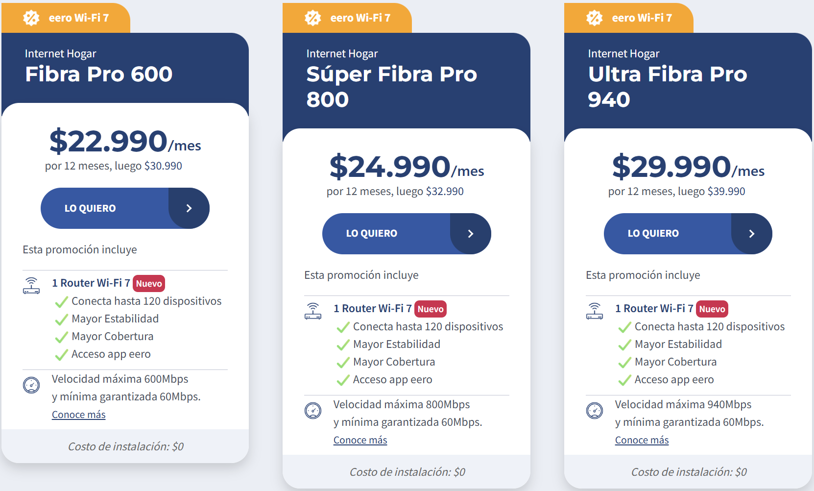Image resolution: width=814 pixels, height=491 pixels.
Task: Click the speedometer icon in Súper Fibra Pro 800 card
Action: (313, 411)
